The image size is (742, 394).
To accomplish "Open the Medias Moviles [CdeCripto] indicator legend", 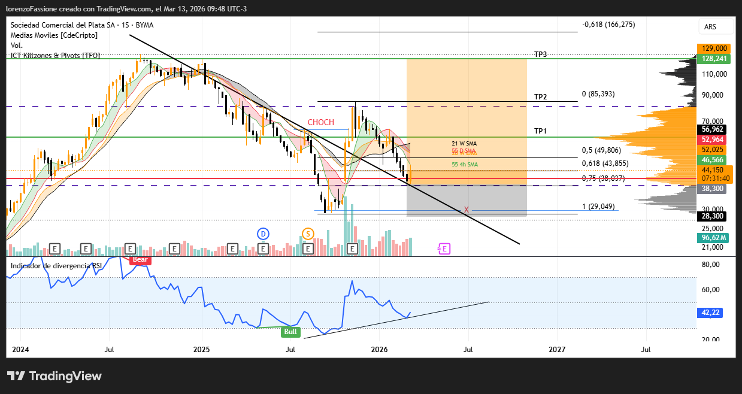I will [x=54, y=35].
